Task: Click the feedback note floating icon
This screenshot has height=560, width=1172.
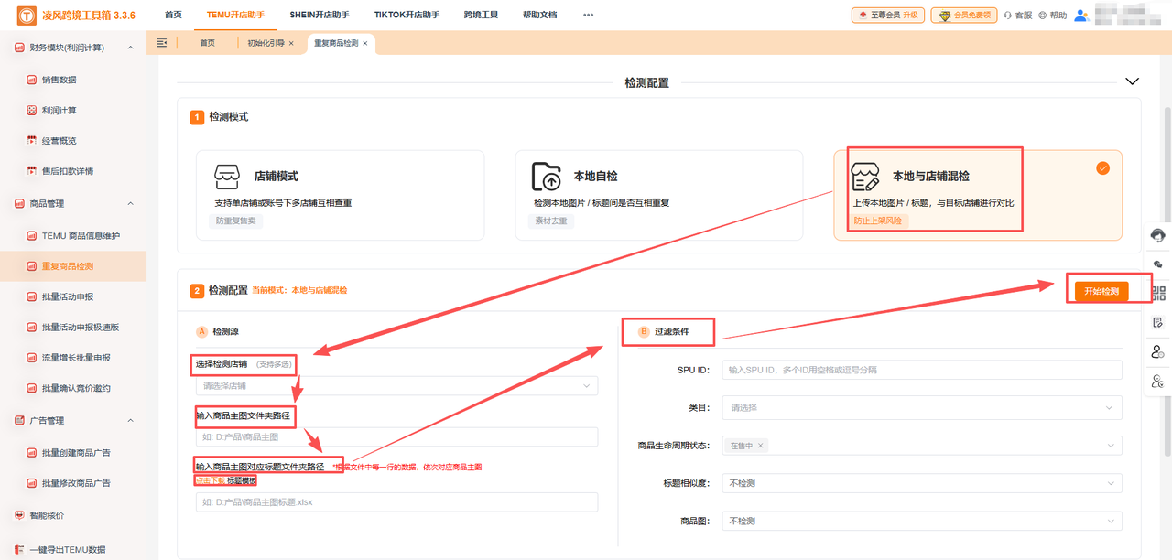Action: 1158,322
